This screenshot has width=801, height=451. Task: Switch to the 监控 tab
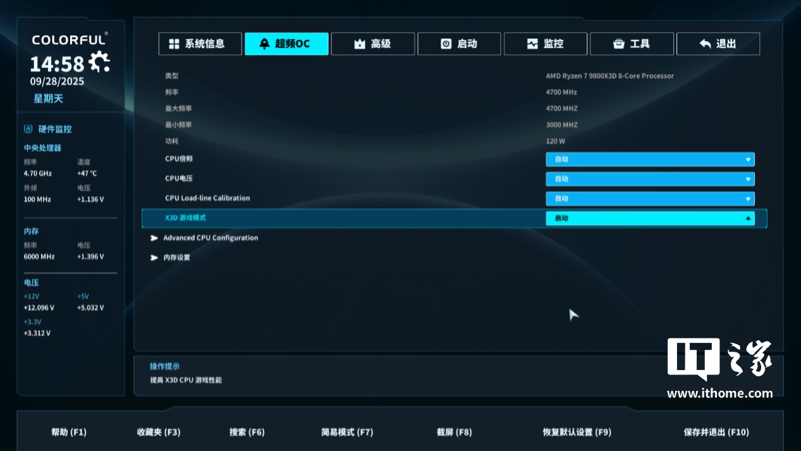point(546,44)
